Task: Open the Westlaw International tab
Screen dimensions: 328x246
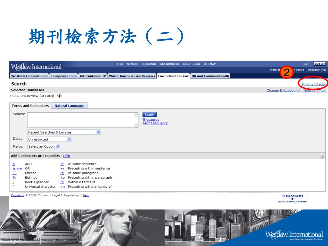Action: (29, 76)
